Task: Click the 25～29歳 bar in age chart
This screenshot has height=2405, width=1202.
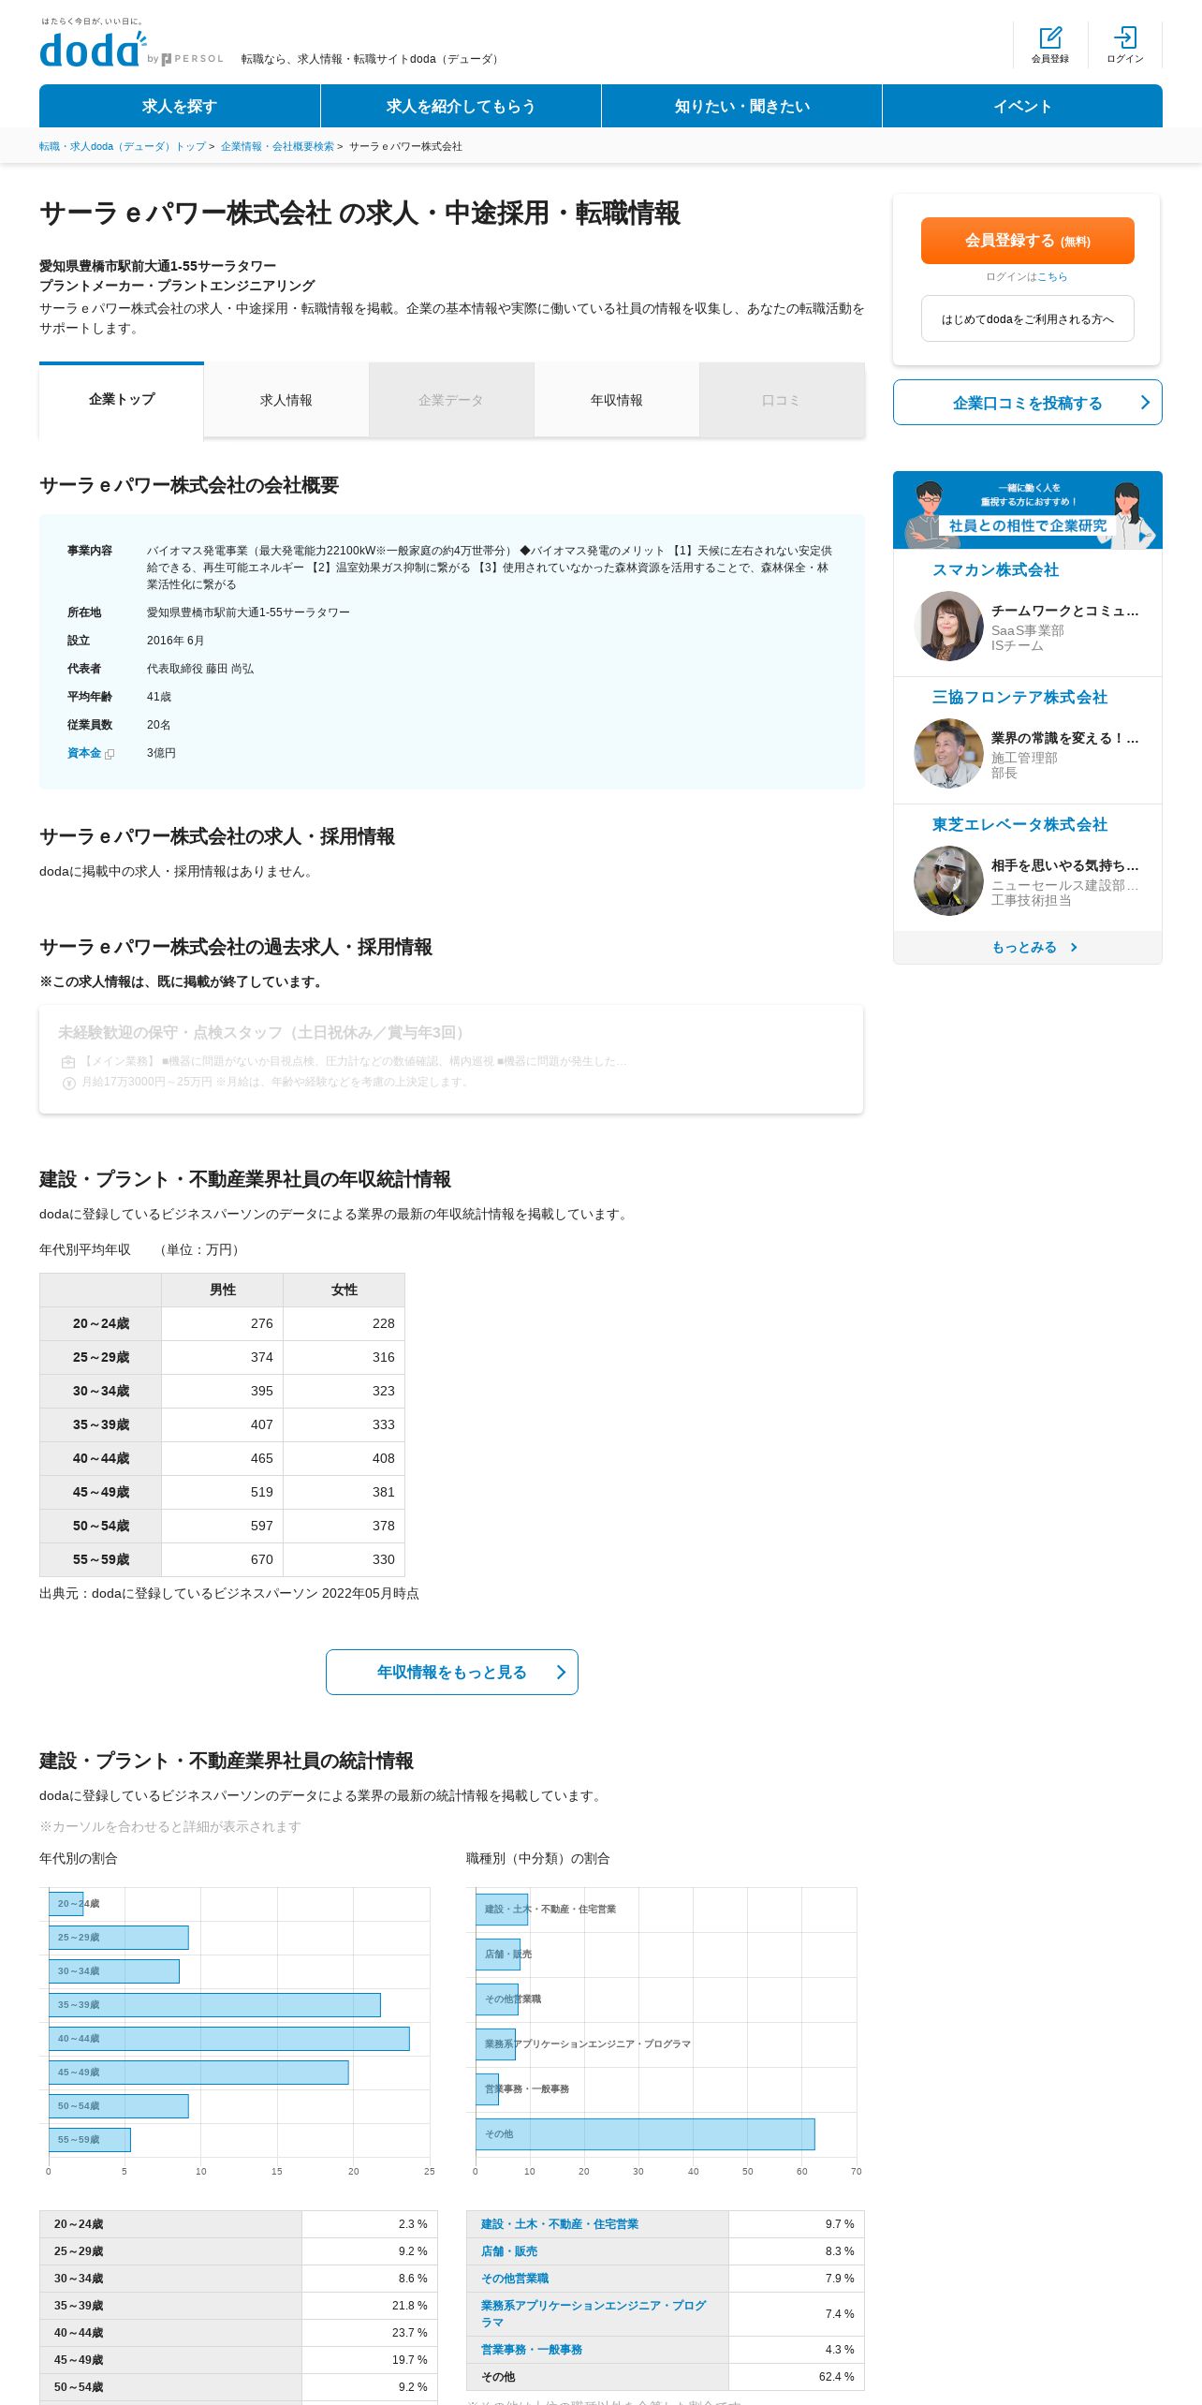Action: coord(119,1938)
